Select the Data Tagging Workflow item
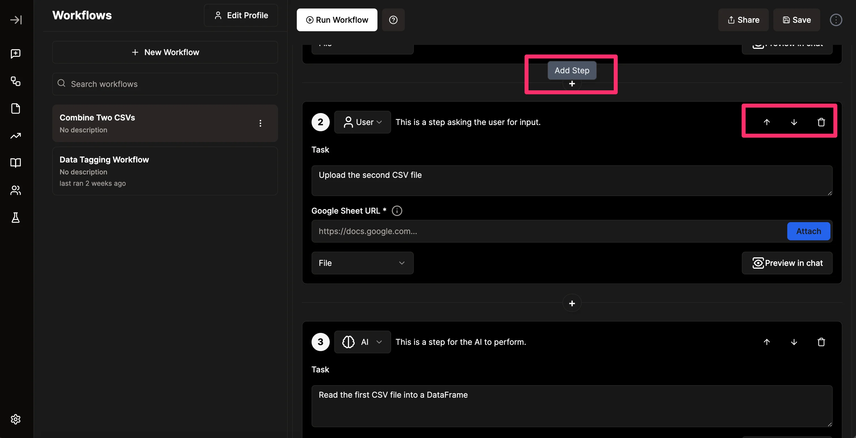 pos(165,171)
